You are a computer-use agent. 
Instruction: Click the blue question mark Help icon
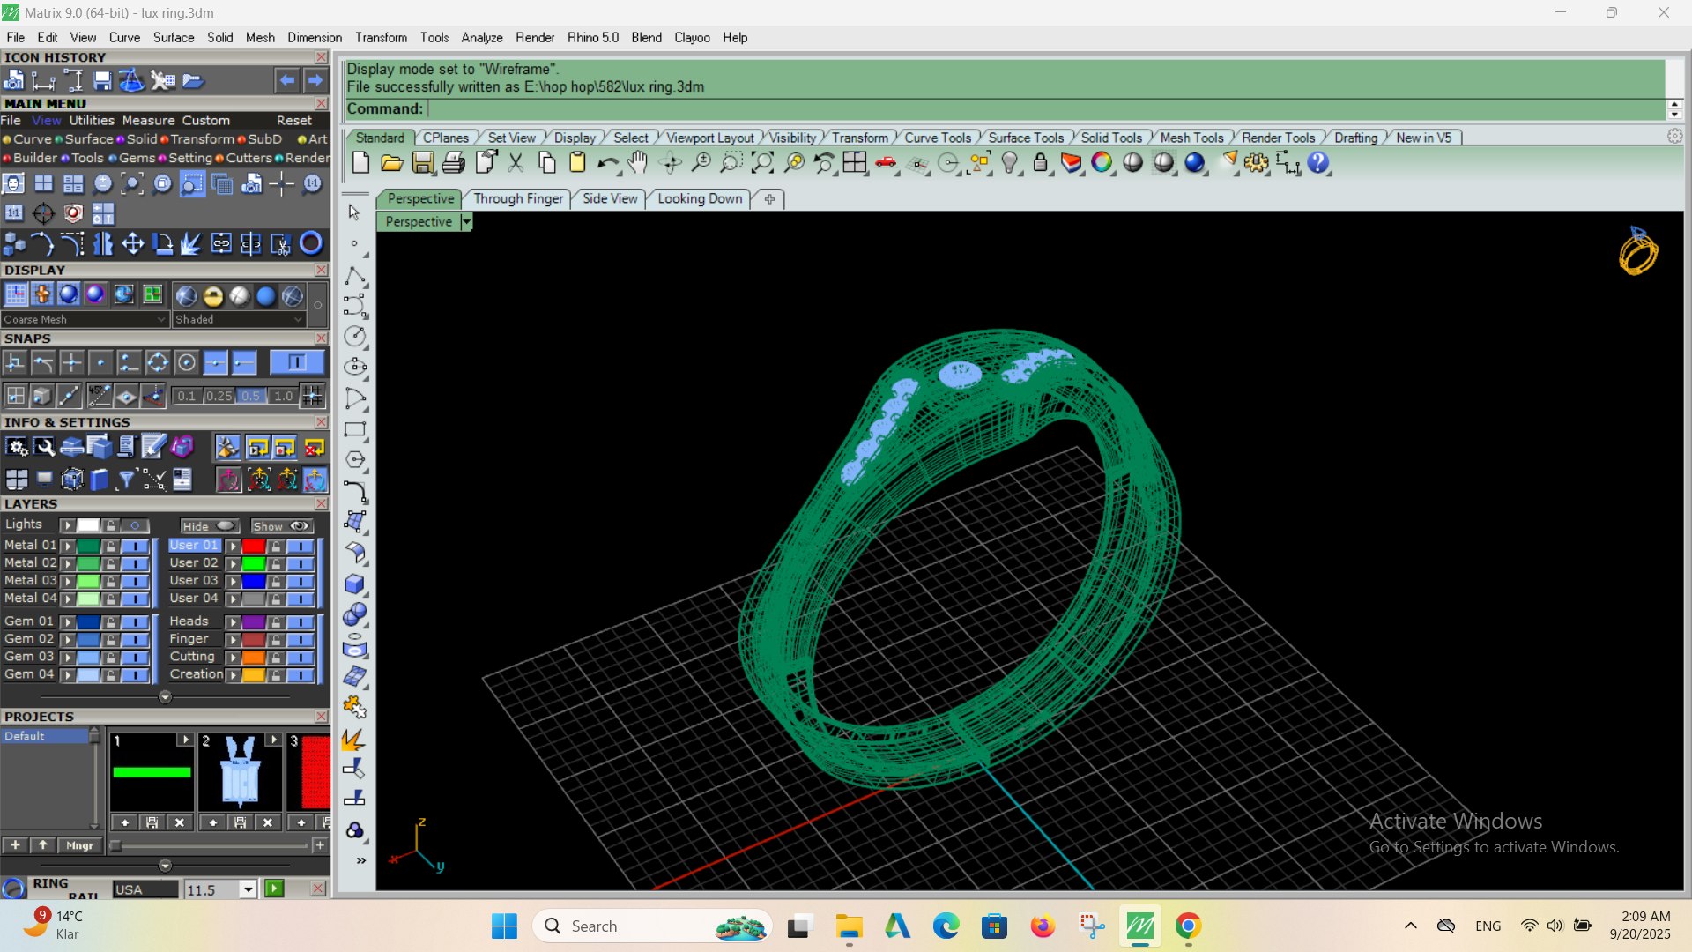[x=1318, y=163]
